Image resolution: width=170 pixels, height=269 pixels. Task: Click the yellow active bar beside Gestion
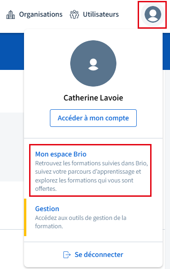(25, 217)
